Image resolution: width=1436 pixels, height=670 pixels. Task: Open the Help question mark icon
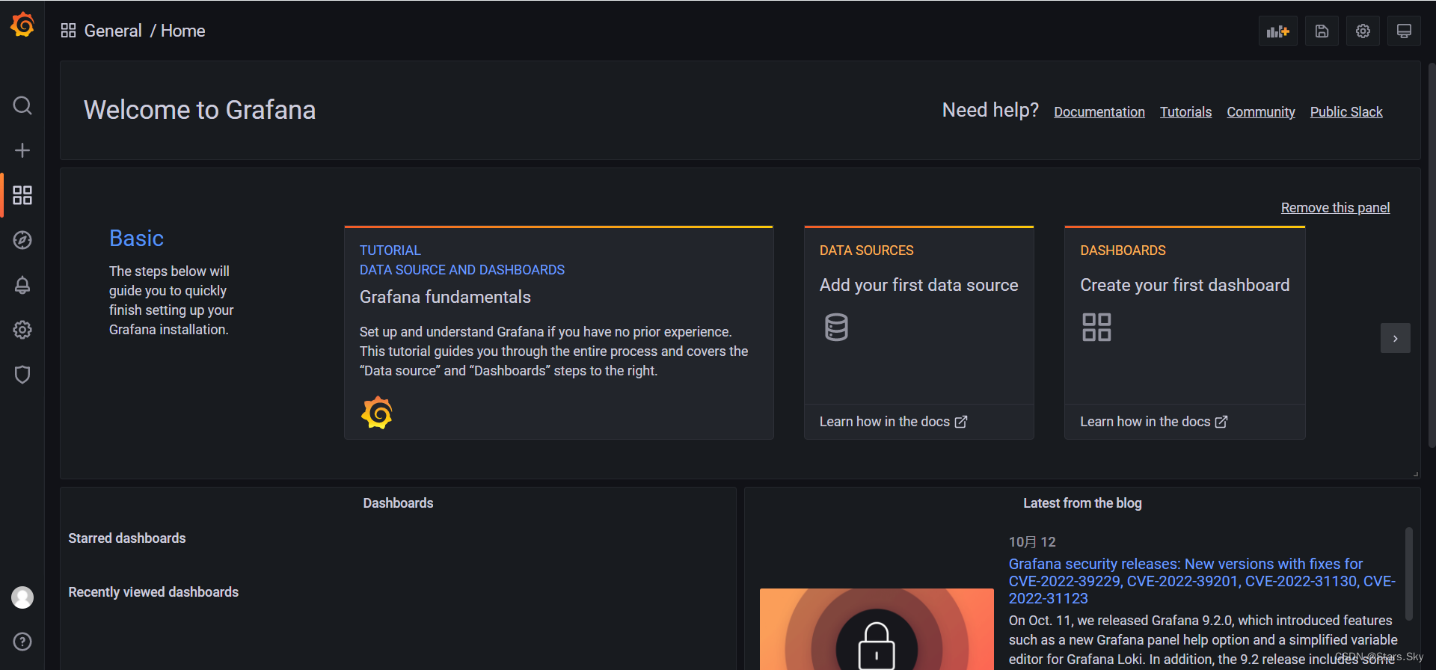coord(22,642)
